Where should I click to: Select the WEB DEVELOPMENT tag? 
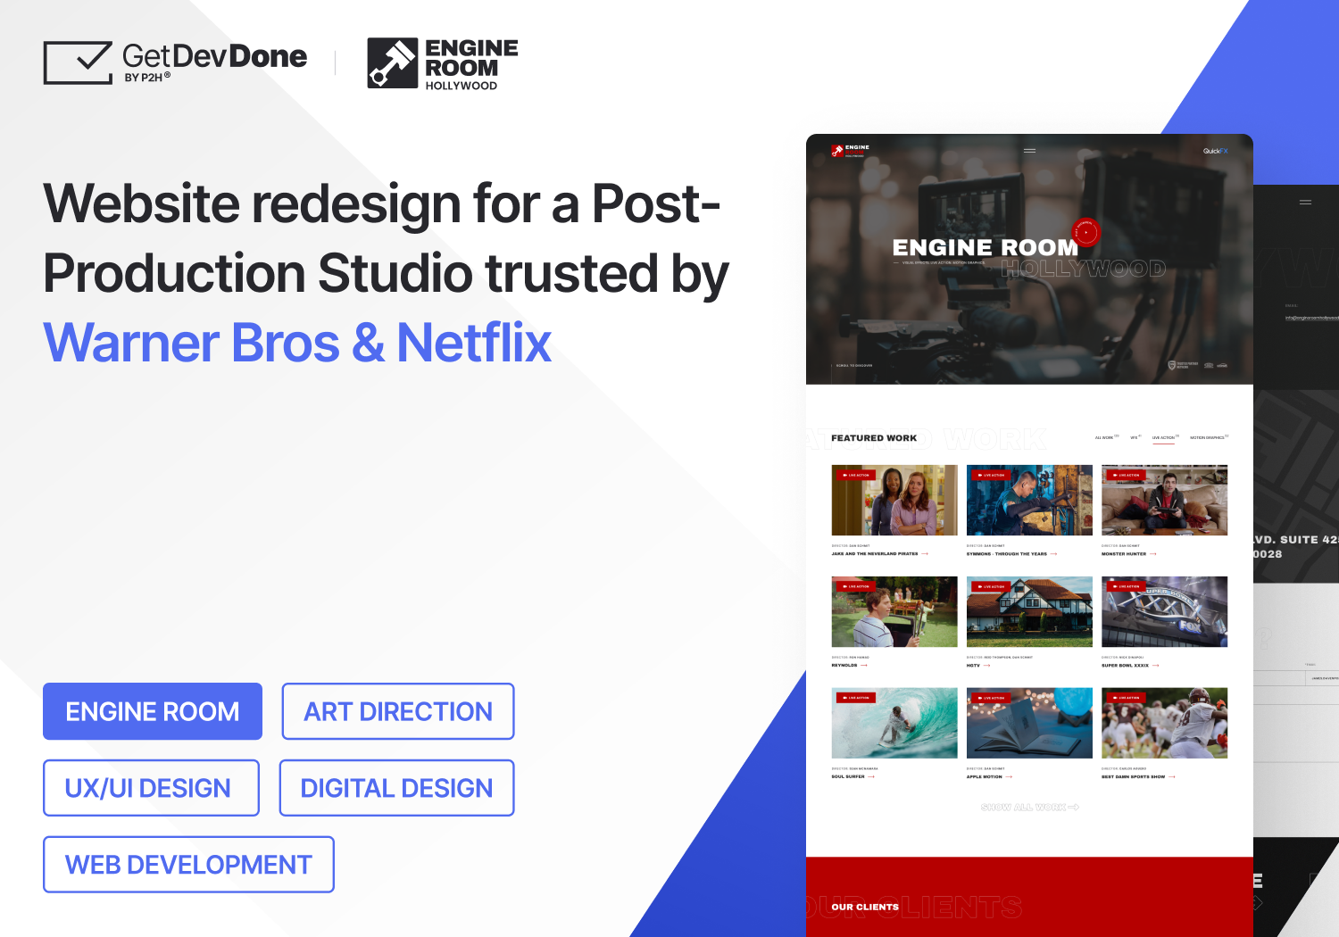[x=188, y=865]
